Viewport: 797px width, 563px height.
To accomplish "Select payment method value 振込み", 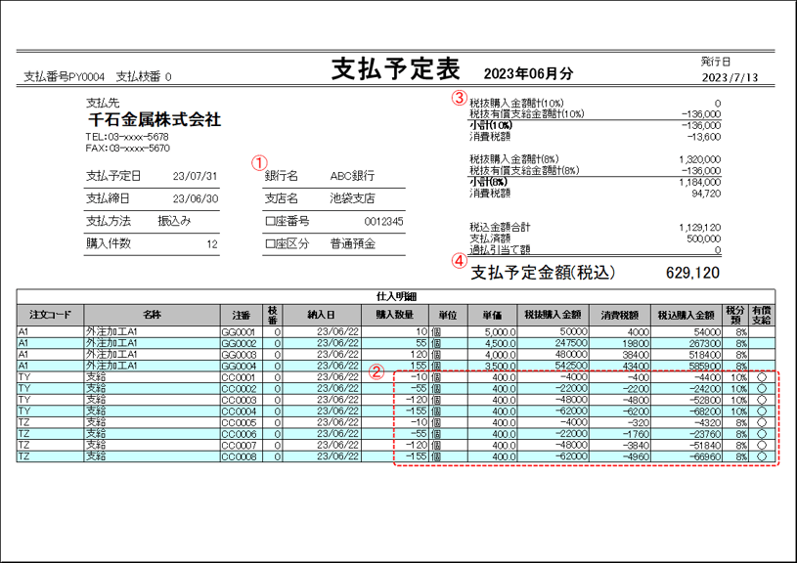I will click(174, 221).
